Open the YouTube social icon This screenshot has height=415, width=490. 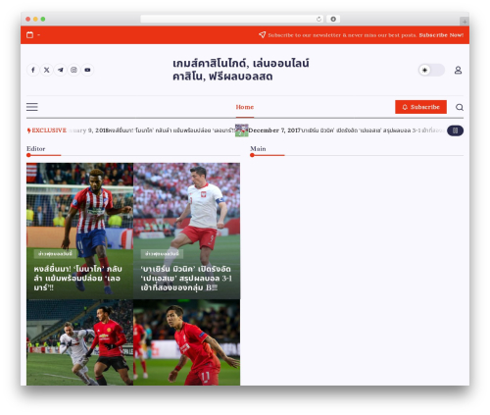87,70
